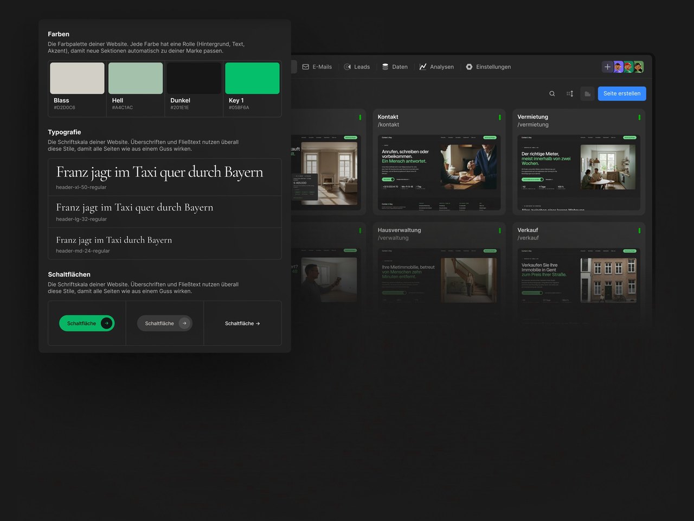Open the Kontakt page preview thumbnail

439,173
